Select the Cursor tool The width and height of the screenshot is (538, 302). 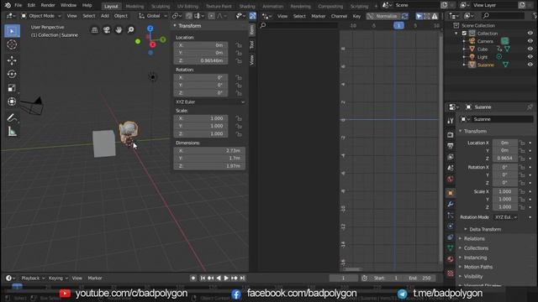pyautogui.click(x=12, y=44)
